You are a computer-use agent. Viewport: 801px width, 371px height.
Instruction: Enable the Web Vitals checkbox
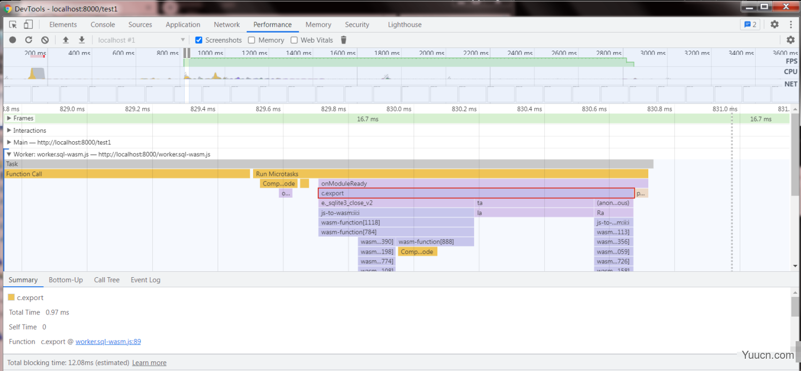click(x=294, y=40)
